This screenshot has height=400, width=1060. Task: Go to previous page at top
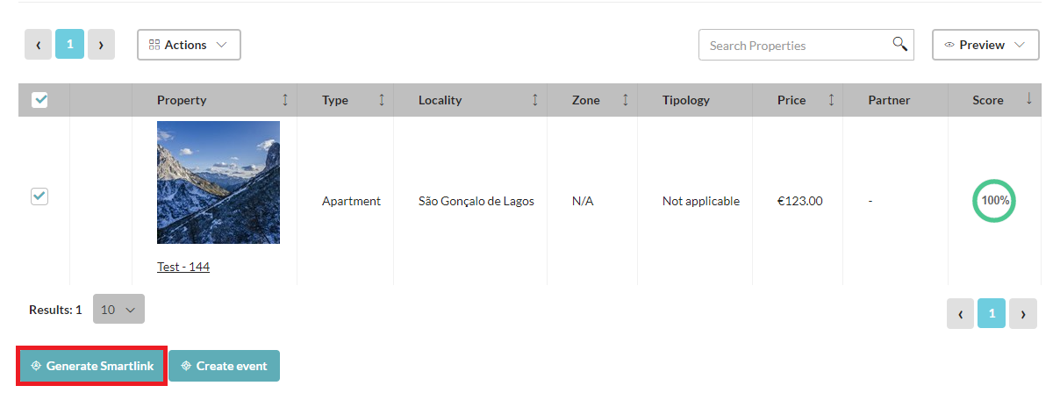[x=38, y=45]
